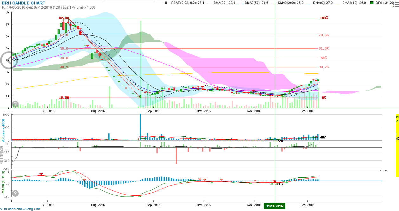Viewport: 399px width, 211px height.
Task: Click the 15.50 low price label
Action: [64, 98]
